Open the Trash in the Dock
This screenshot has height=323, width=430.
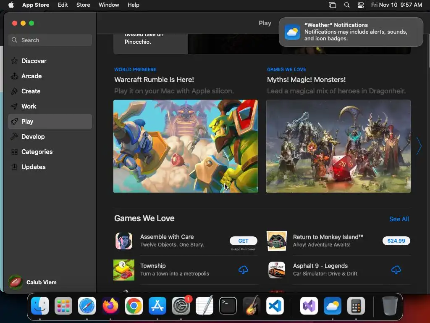(x=390, y=306)
